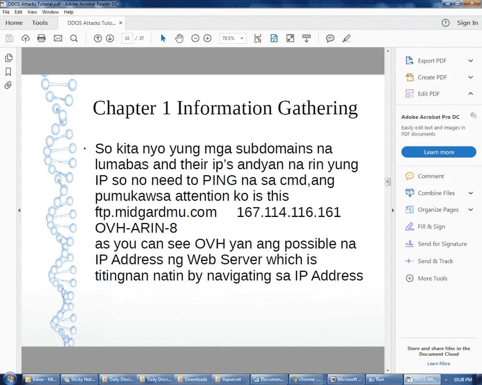This screenshot has width=482, height=385.
Task: Switch to full screen mode icon
Action: (290, 38)
